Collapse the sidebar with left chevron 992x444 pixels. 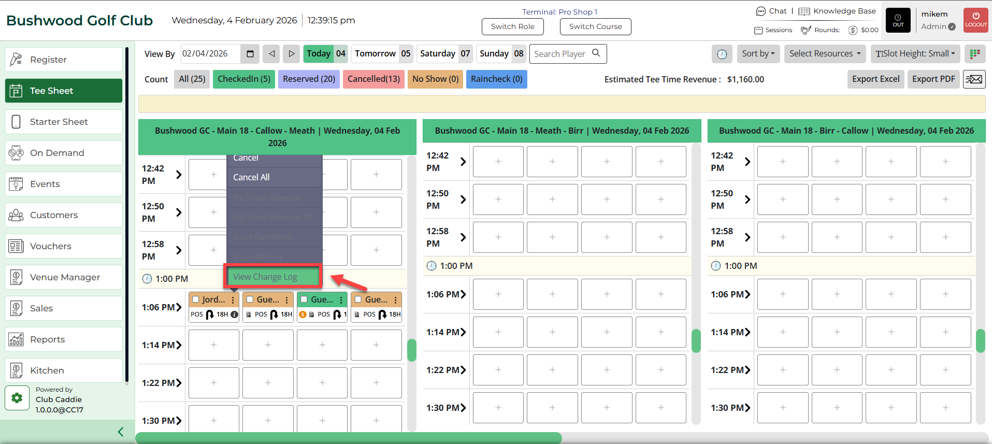point(121,432)
